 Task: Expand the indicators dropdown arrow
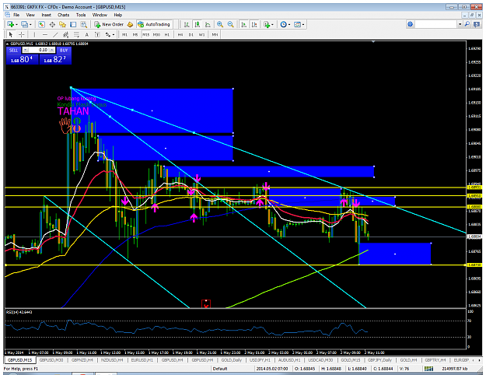pos(272,24)
